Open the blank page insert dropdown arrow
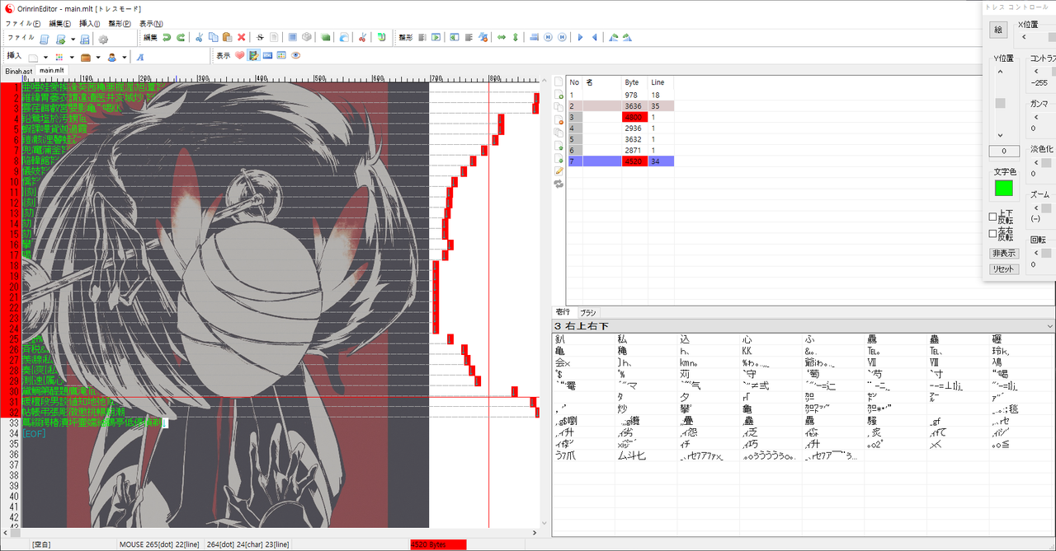 pos(46,58)
